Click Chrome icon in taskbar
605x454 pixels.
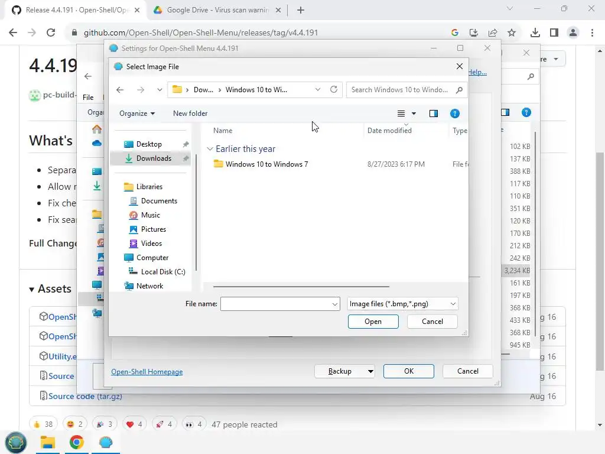click(x=76, y=442)
